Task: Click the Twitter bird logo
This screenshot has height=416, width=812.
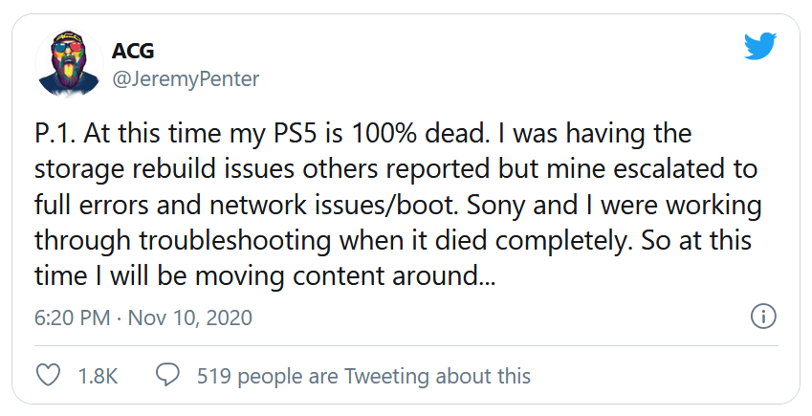Action: point(760,45)
